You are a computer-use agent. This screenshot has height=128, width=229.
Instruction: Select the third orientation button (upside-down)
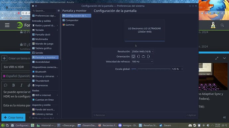[143, 56]
